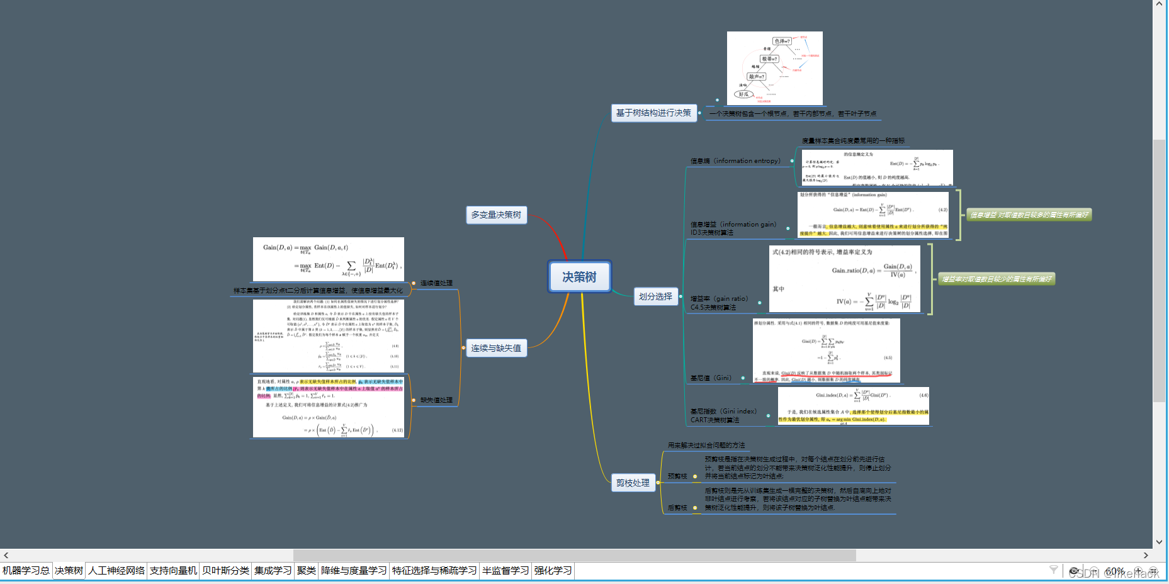The width and height of the screenshot is (1169, 584).
Task: Select the 预剪枝 subtopic label
Action: (x=677, y=476)
